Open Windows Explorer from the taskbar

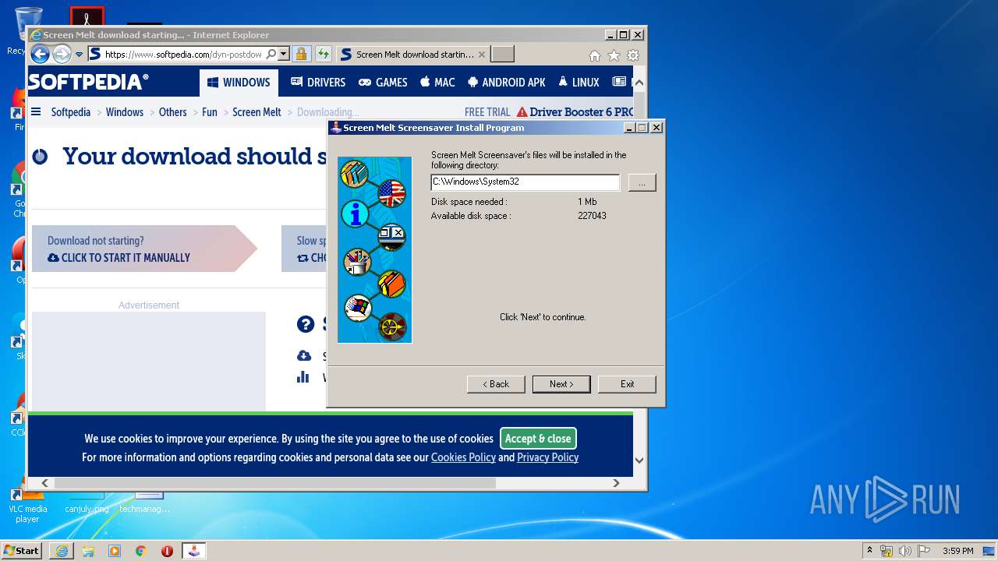click(88, 551)
